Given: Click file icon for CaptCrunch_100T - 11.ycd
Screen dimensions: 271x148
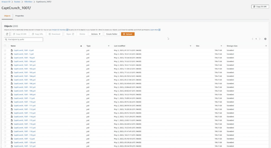Looking at the screenshot, I should coord(12,98).
